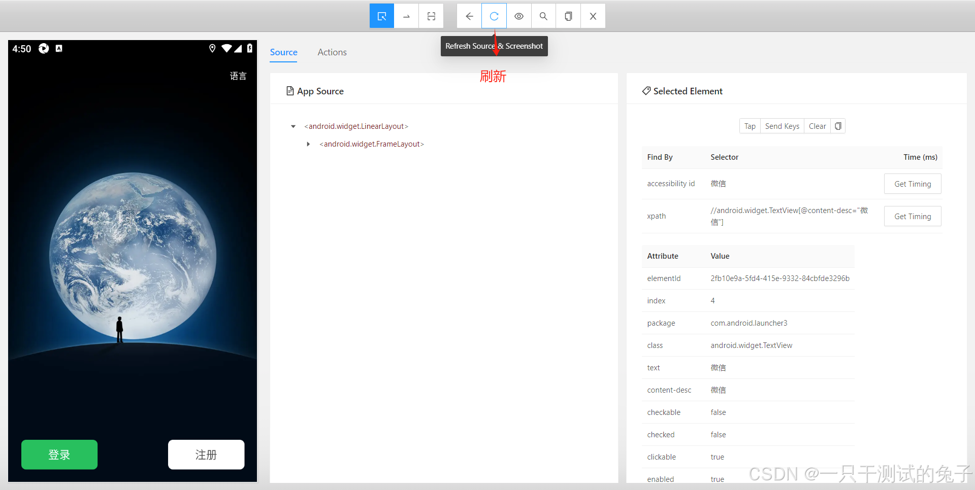Screen dimensions: 975x490
Task: Click the text attribute value 微信
Action: [718, 368]
